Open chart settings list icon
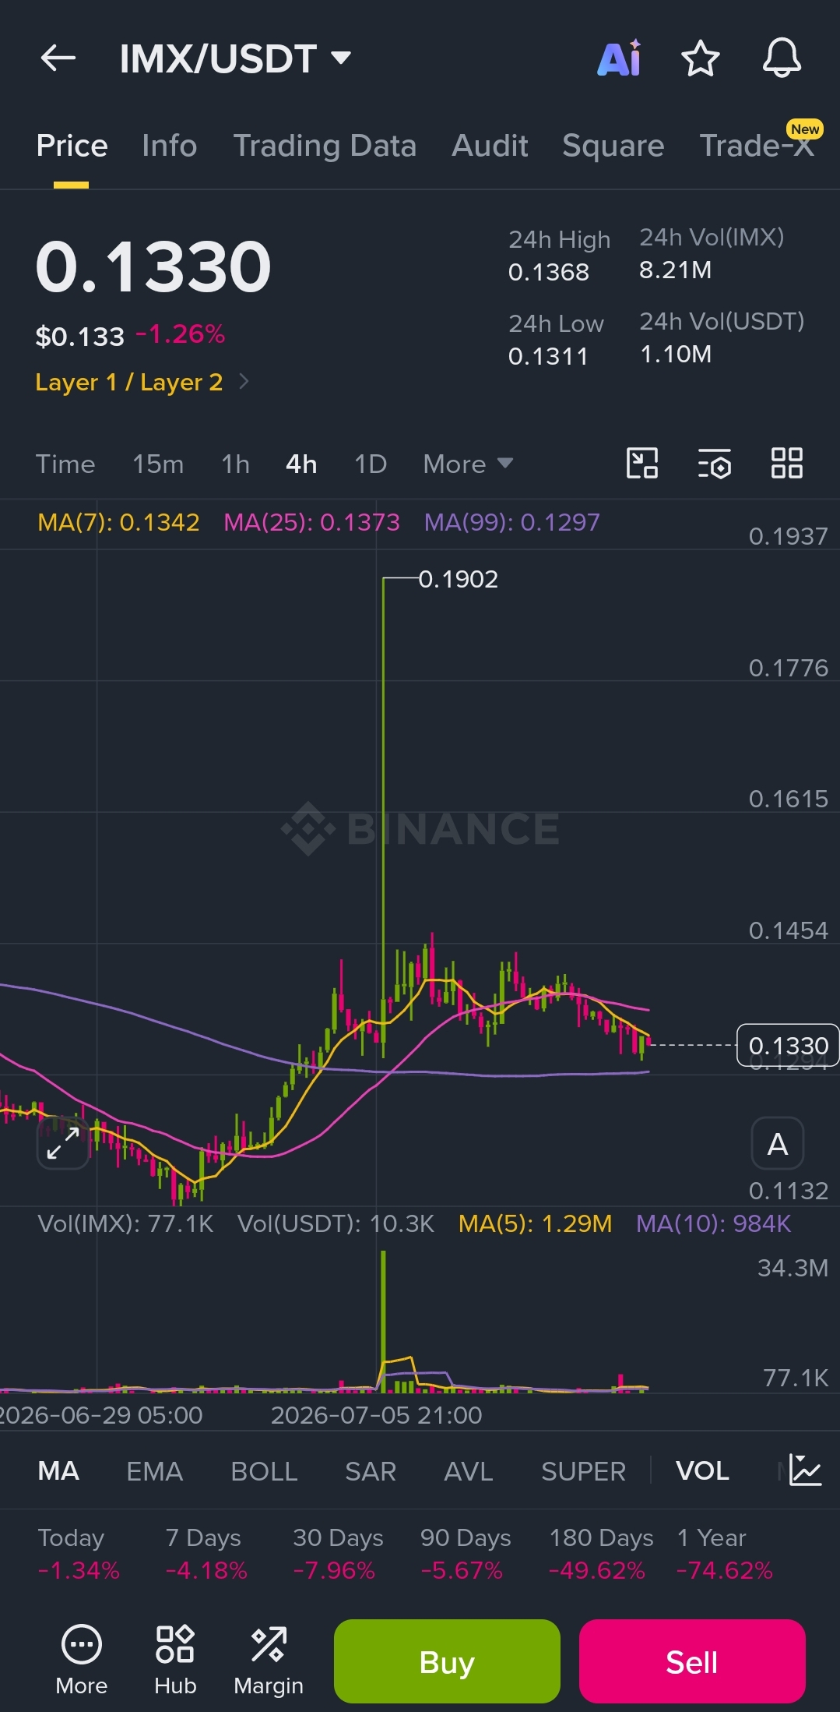 [715, 463]
